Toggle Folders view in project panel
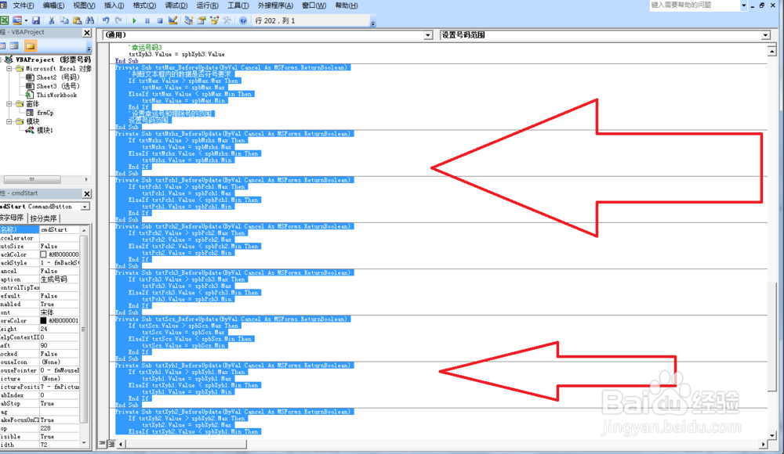784x454 pixels. pyautogui.click(x=30, y=46)
